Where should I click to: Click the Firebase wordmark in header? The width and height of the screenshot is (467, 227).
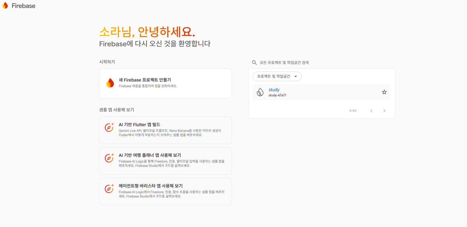(x=23, y=6)
